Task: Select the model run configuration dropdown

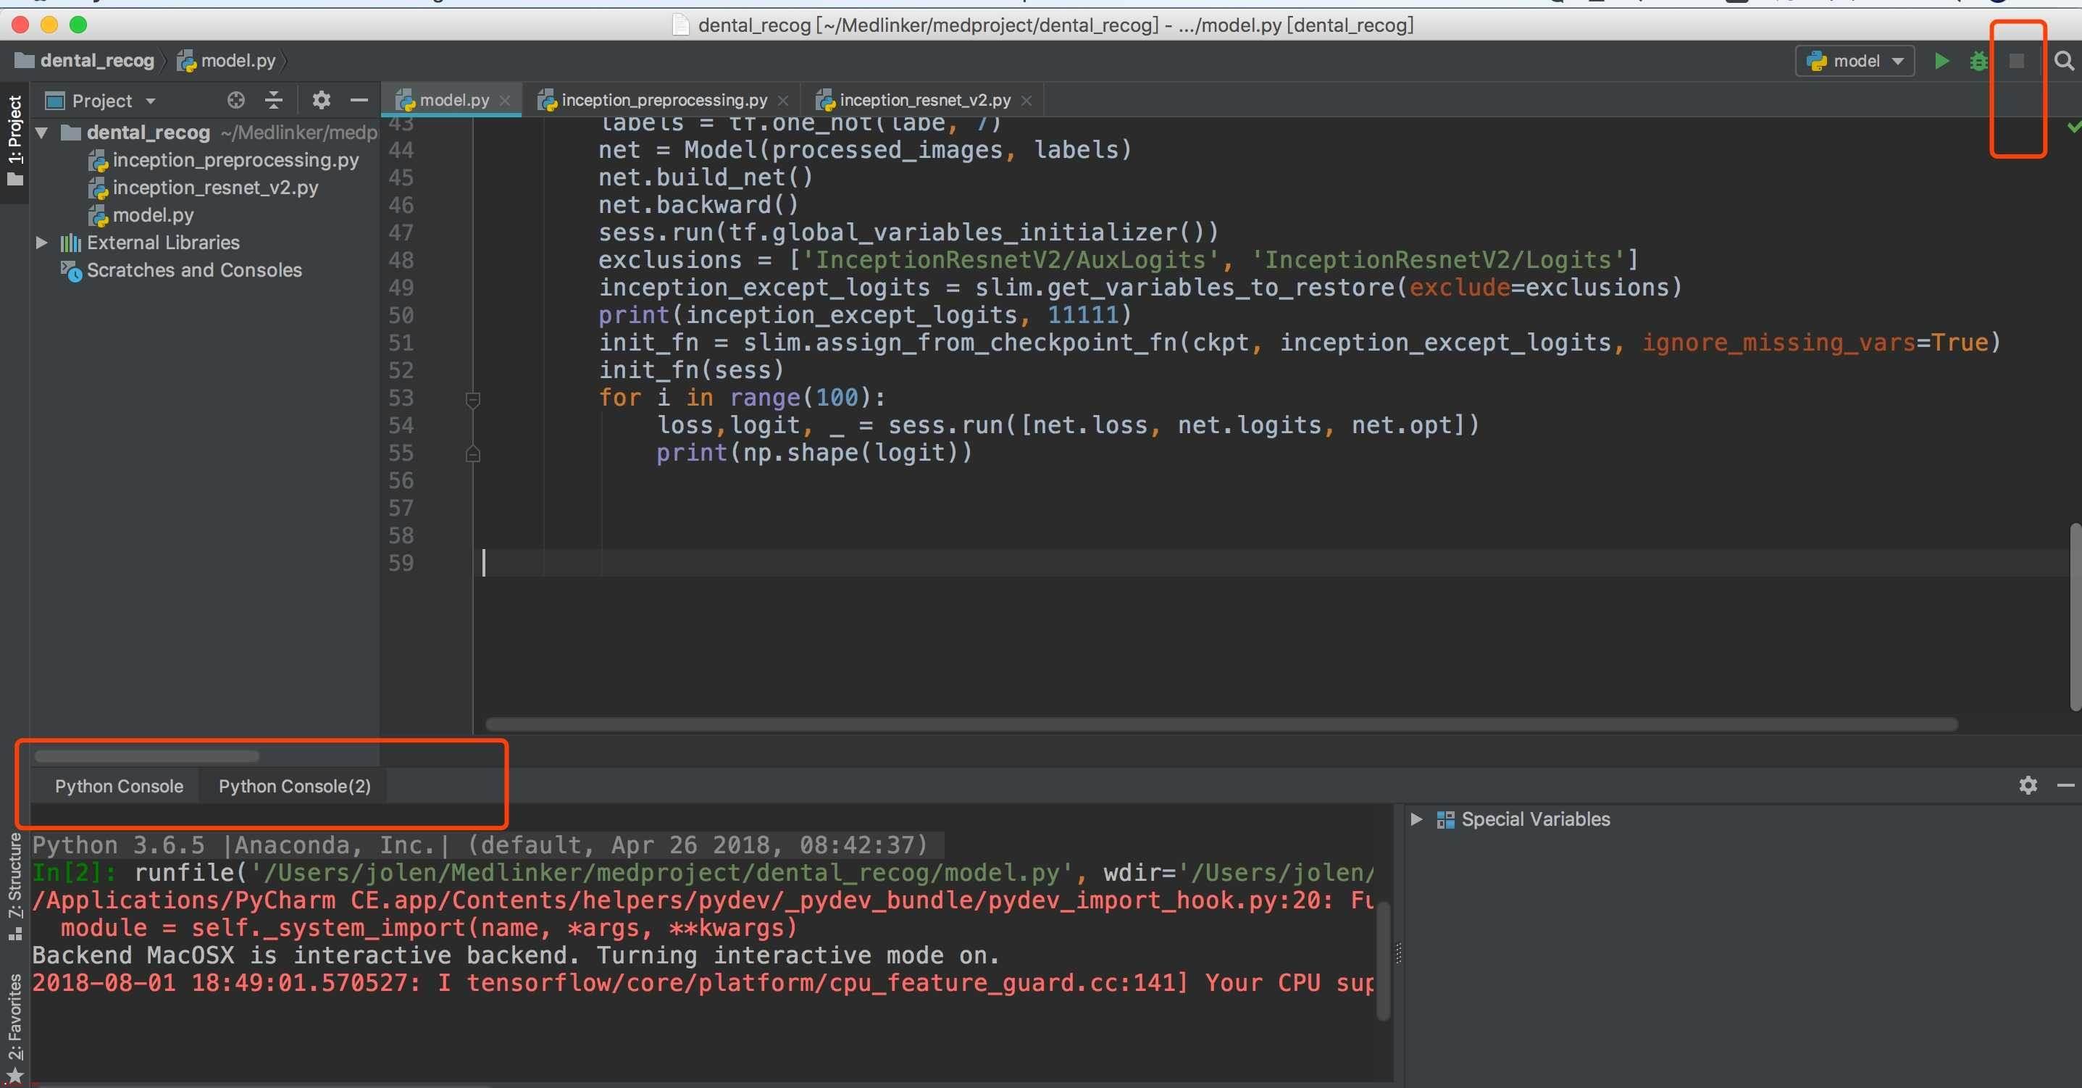Action: 1853,59
